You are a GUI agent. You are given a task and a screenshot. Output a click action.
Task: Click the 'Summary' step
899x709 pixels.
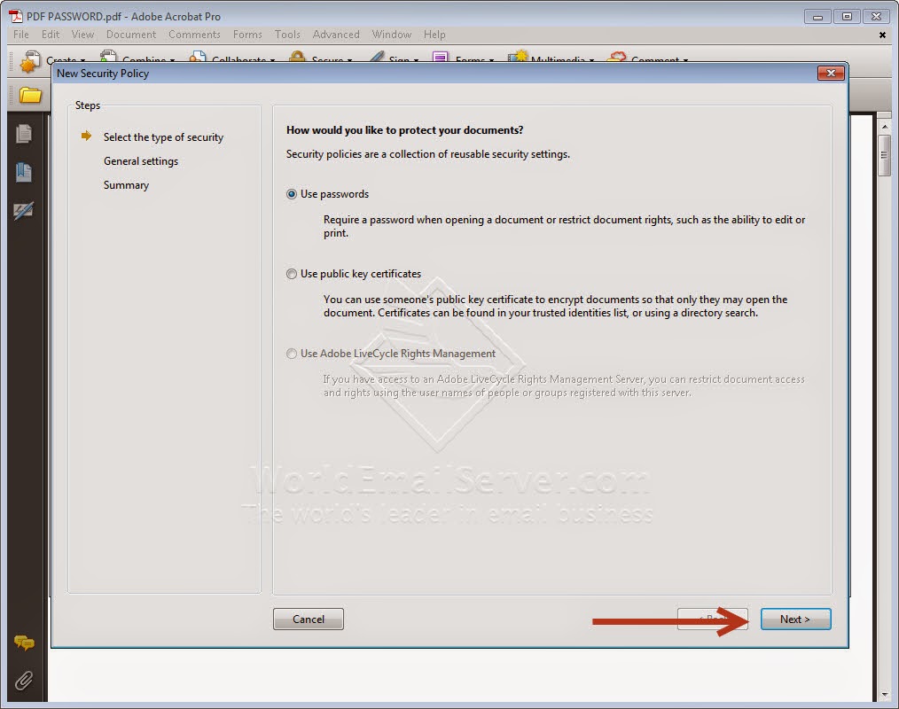126,185
